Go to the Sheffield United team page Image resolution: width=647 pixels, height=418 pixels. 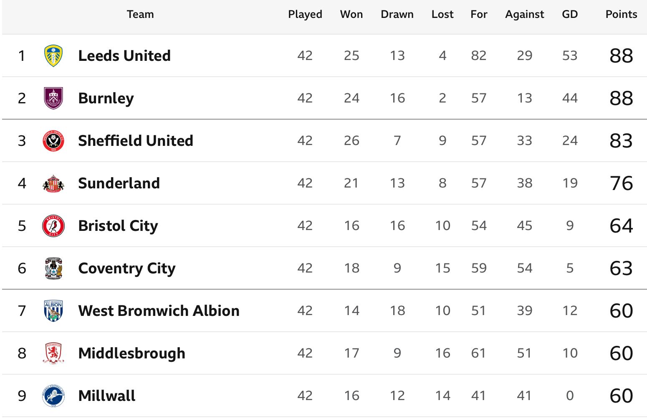pos(136,141)
